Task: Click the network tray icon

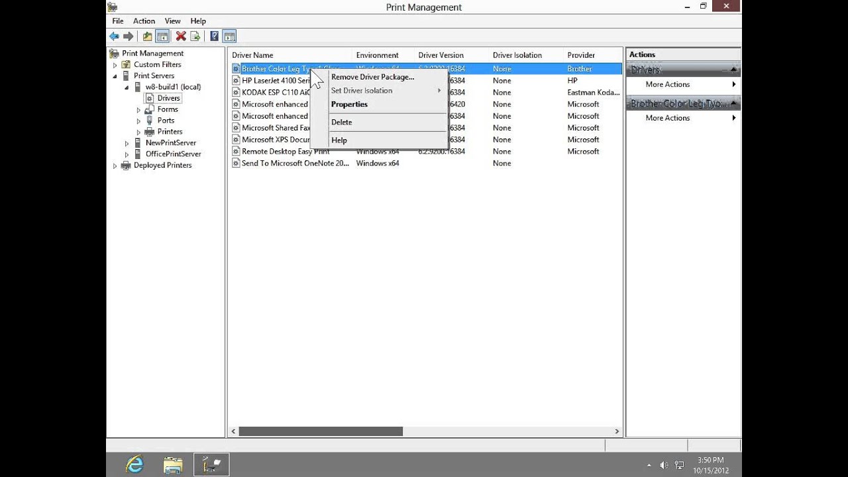Action: pos(679,465)
